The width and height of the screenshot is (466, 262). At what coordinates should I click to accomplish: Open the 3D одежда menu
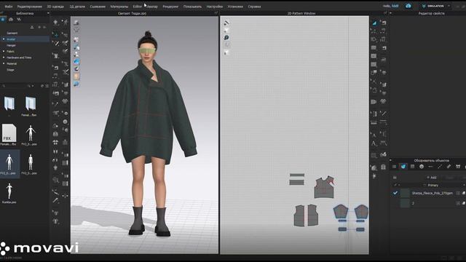pos(55,7)
